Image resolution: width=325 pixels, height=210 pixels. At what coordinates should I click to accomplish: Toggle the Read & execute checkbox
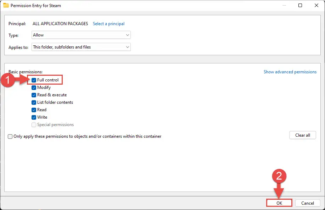pos(34,95)
